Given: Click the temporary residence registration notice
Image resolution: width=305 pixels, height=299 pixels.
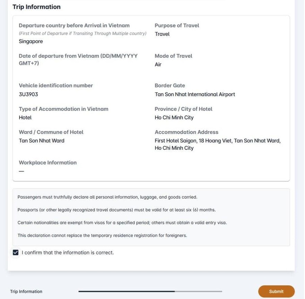Looking at the screenshot, I should pos(102,235).
